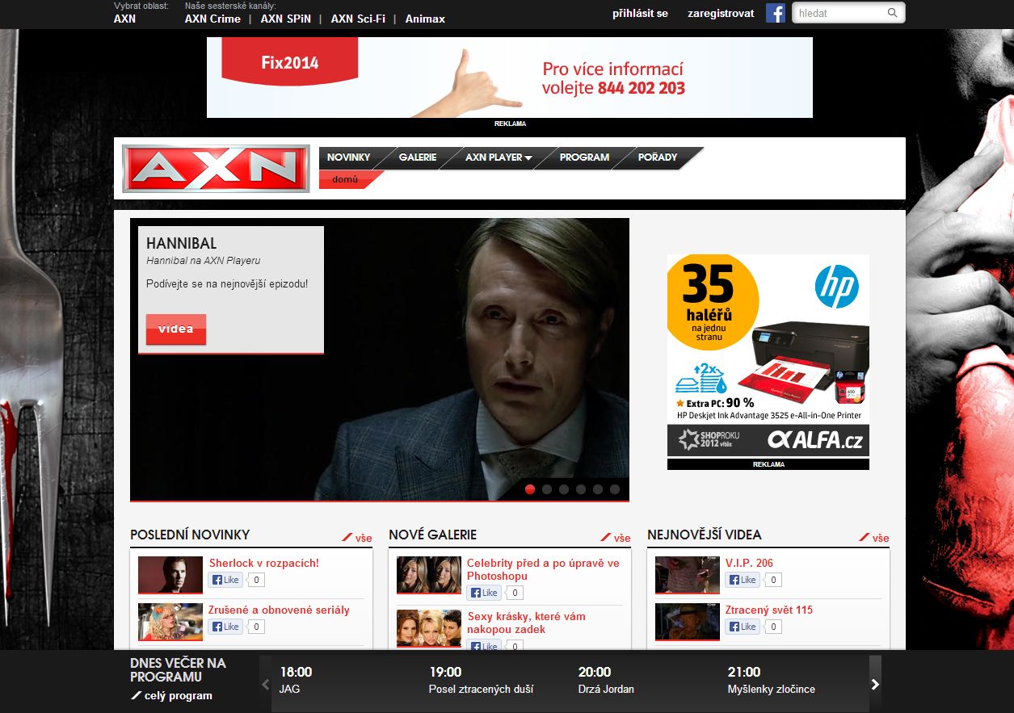Image resolution: width=1014 pixels, height=713 pixels.
Task: Like the "V.I.P. 206" video
Action: pos(743,580)
